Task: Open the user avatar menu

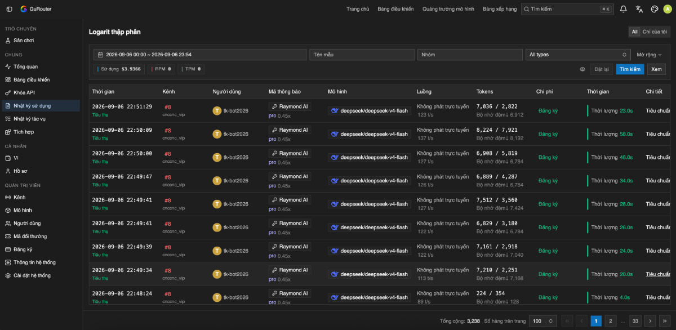Action: pyautogui.click(x=668, y=9)
